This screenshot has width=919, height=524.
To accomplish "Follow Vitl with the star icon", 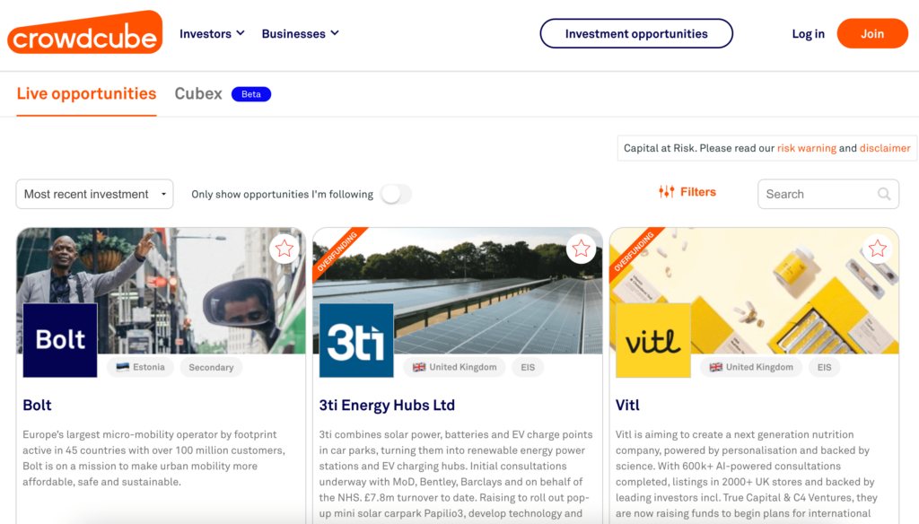I will tap(878, 249).
